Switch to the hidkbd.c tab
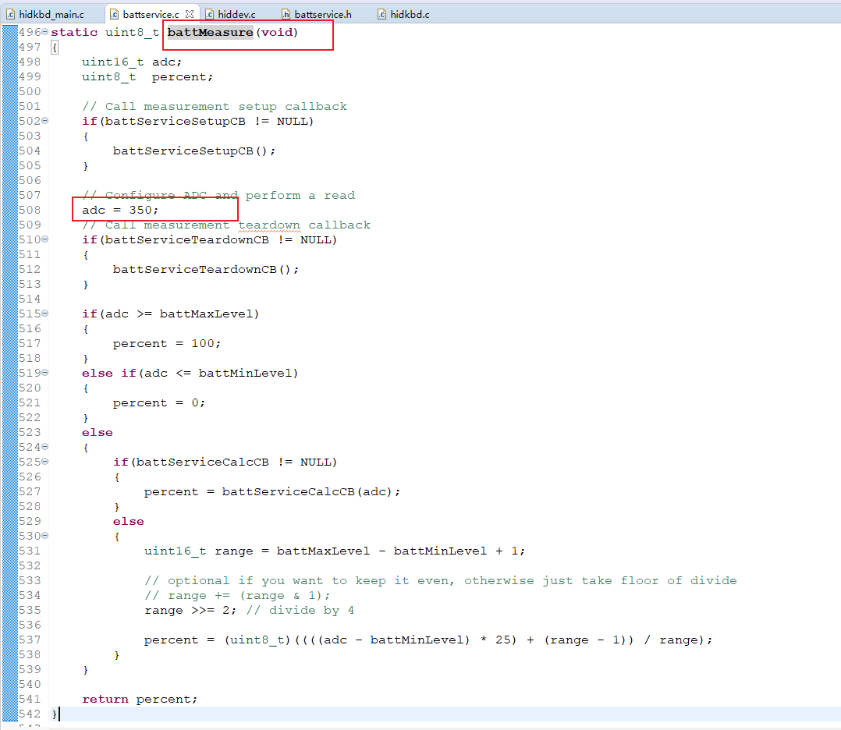 pos(409,14)
